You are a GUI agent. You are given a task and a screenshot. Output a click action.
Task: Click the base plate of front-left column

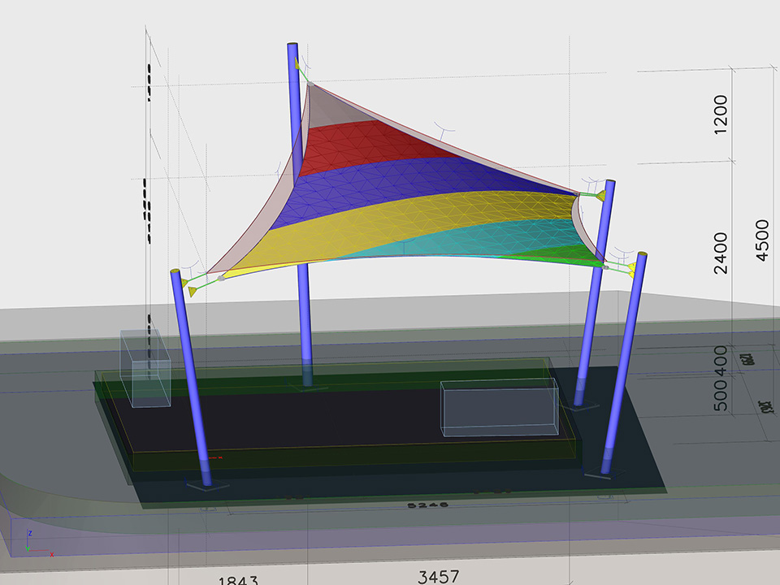tap(207, 486)
